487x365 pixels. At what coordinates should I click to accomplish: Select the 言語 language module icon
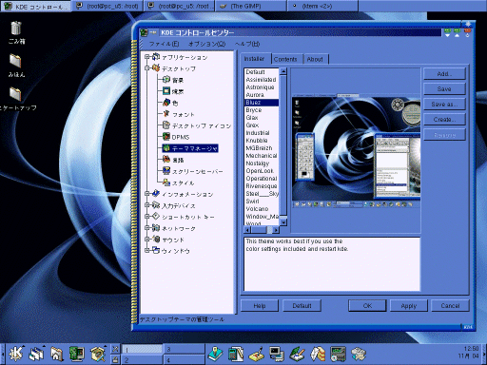point(166,160)
